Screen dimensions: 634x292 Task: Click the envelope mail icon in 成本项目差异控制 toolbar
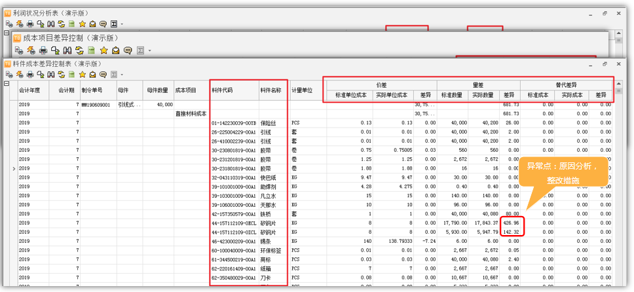pyautogui.click(x=115, y=50)
